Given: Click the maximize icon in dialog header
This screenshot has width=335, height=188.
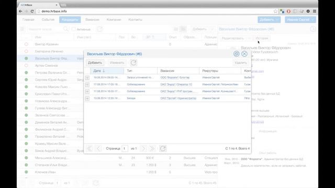Looking at the screenshot, I should tap(236, 54).
